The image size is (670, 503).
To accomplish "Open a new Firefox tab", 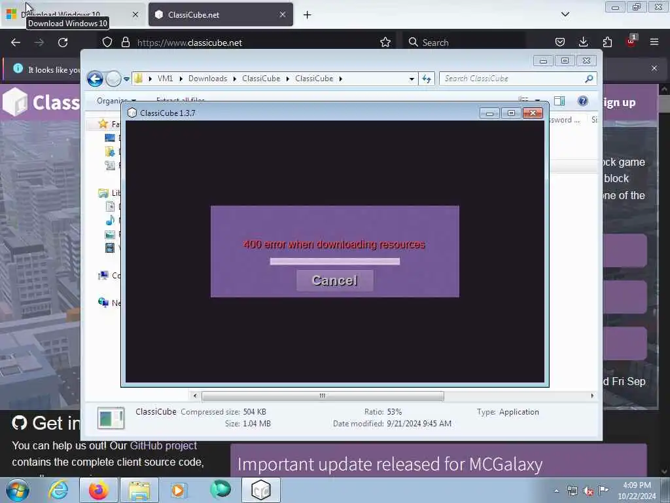I will pyautogui.click(x=308, y=15).
